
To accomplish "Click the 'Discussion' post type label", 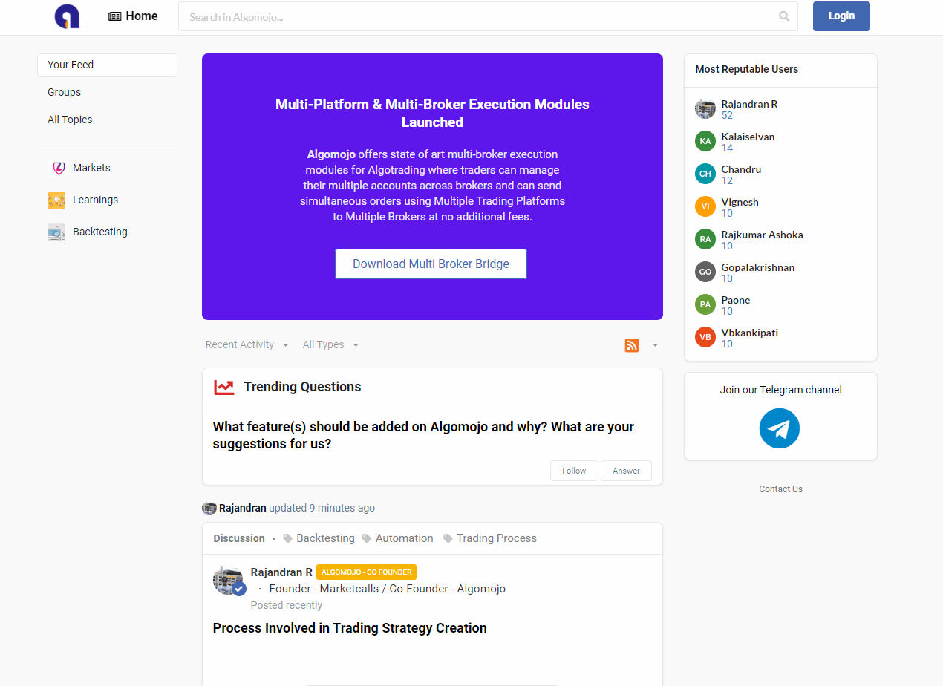I will point(239,538).
